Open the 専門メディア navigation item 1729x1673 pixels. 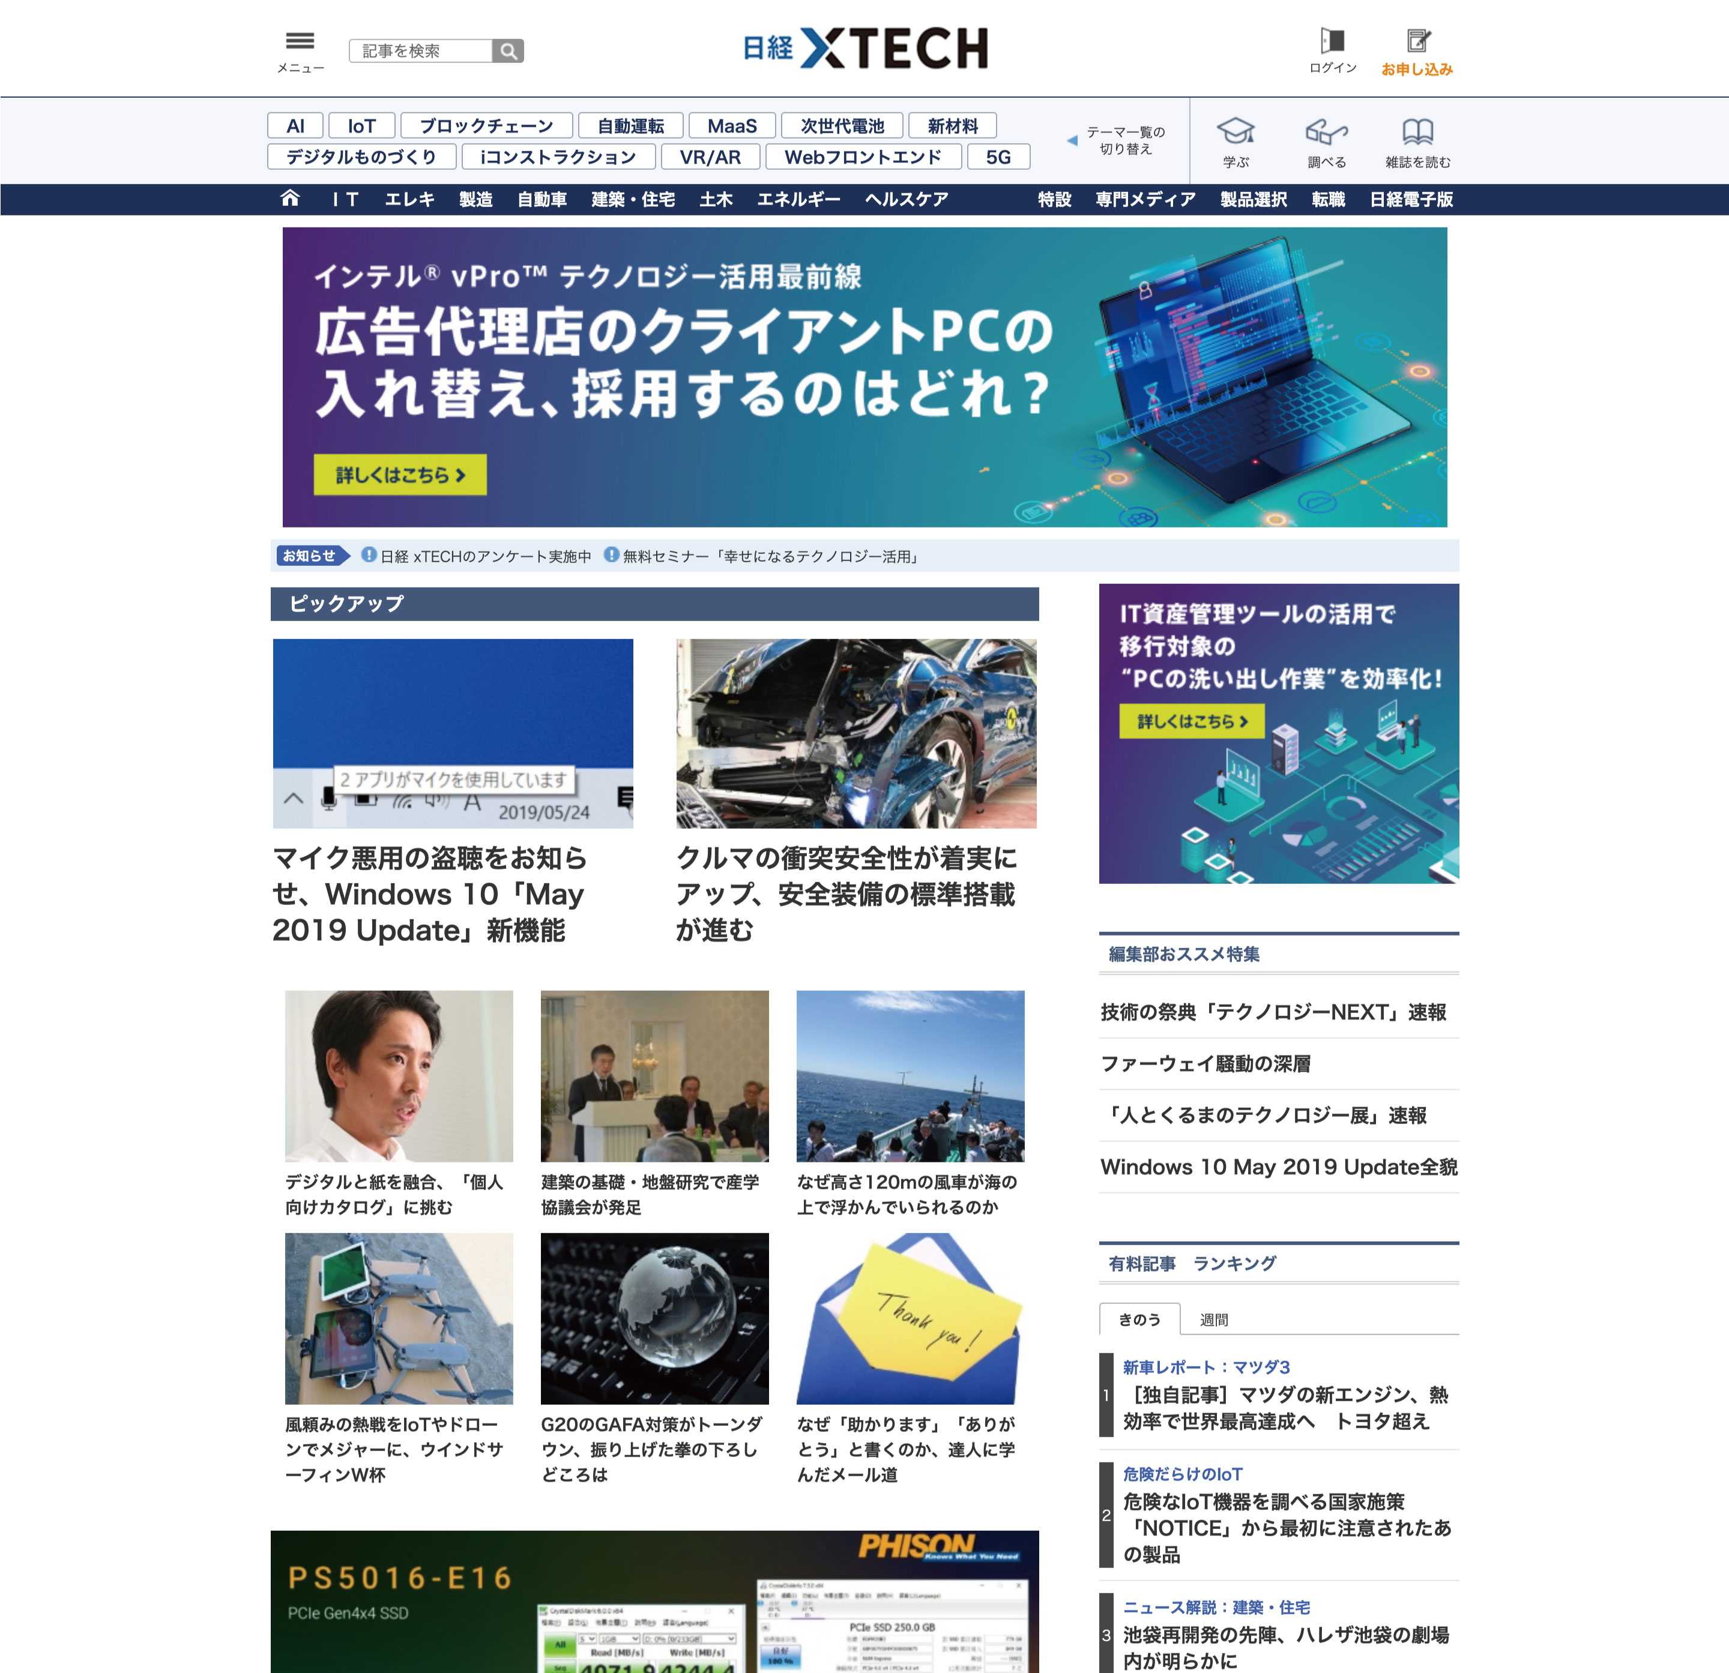1146,199
